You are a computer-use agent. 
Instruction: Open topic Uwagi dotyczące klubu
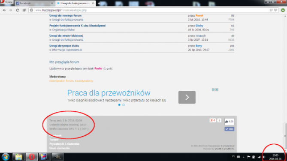pyautogui.click(x=64, y=46)
